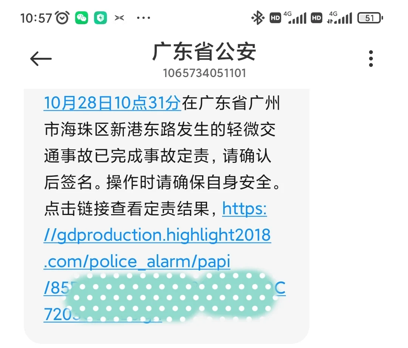This screenshot has height=348, width=408.
Task: Tap the status bar ellipsis dots
Action: [144, 18]
